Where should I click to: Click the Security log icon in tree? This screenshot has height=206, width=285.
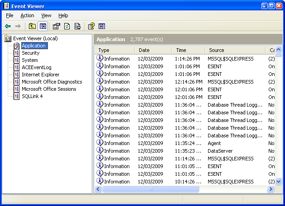tap(16, 53)
